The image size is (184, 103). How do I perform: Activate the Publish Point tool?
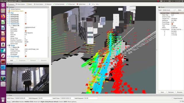click(x=81, y=4)
